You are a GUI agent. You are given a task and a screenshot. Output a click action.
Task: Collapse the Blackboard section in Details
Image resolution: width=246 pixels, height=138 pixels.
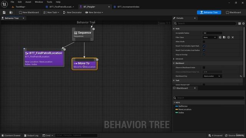point(174,63)
